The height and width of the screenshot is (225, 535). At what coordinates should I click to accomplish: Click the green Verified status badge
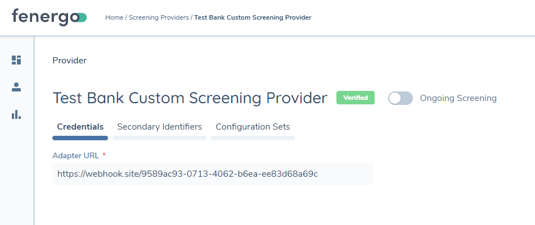[355, 98]
